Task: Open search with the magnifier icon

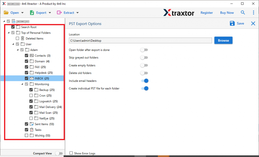Action: tap(243, 12)
